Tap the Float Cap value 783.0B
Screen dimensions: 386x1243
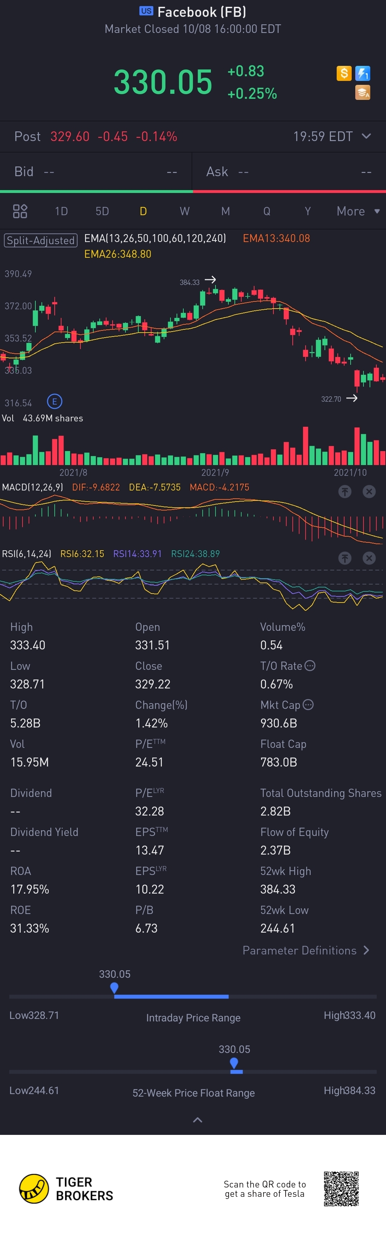point(278,763)
